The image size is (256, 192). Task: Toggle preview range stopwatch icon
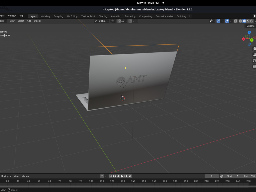pyautogui.click(x=221, y=176)
